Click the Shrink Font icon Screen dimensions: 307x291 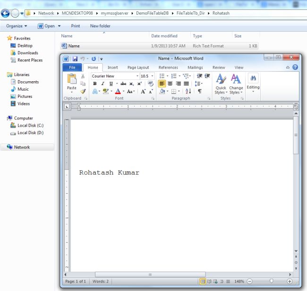pyautogui.click(x=151, y=92)
